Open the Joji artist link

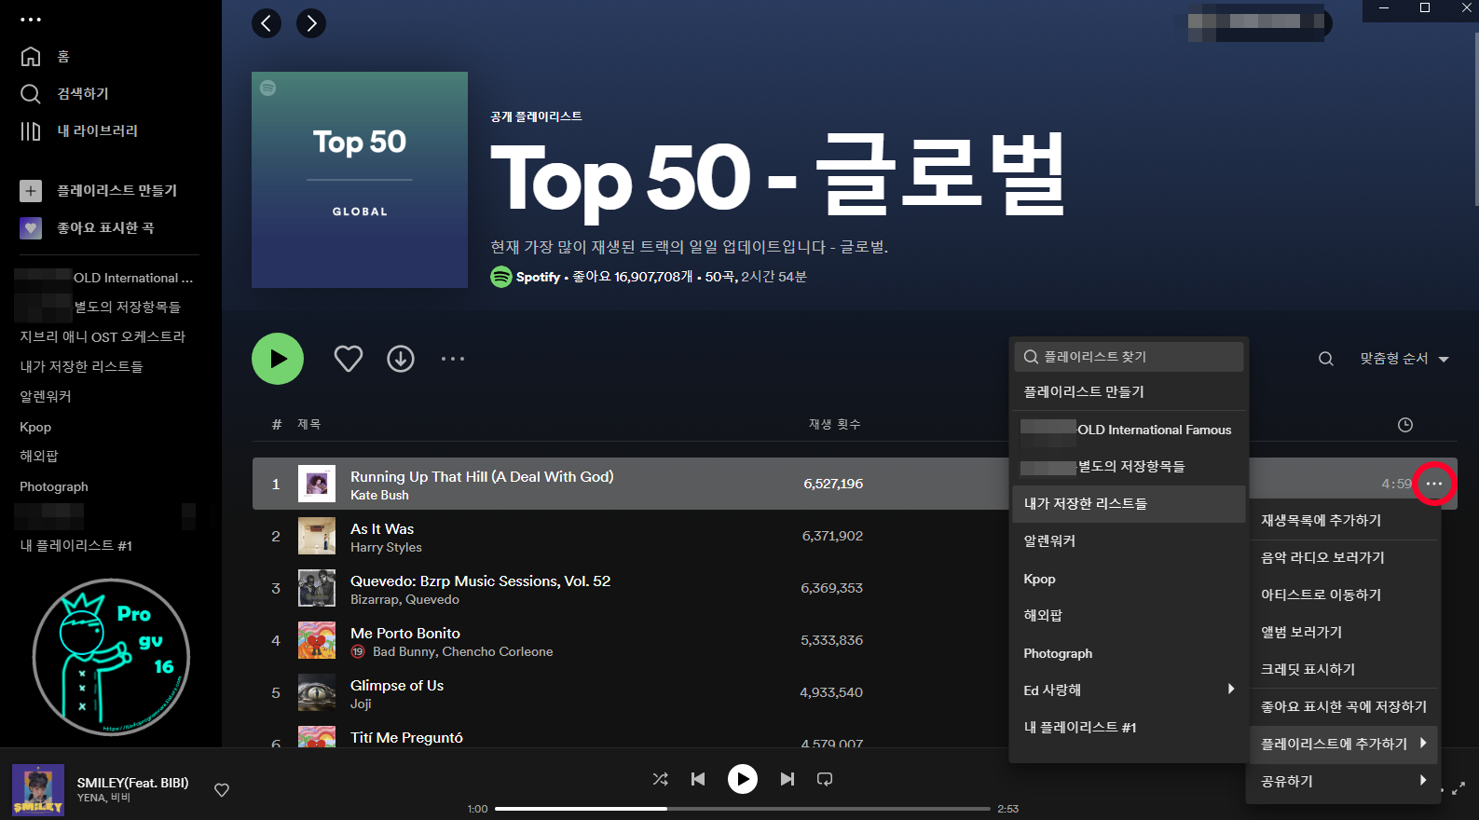[x=361, y=704]
